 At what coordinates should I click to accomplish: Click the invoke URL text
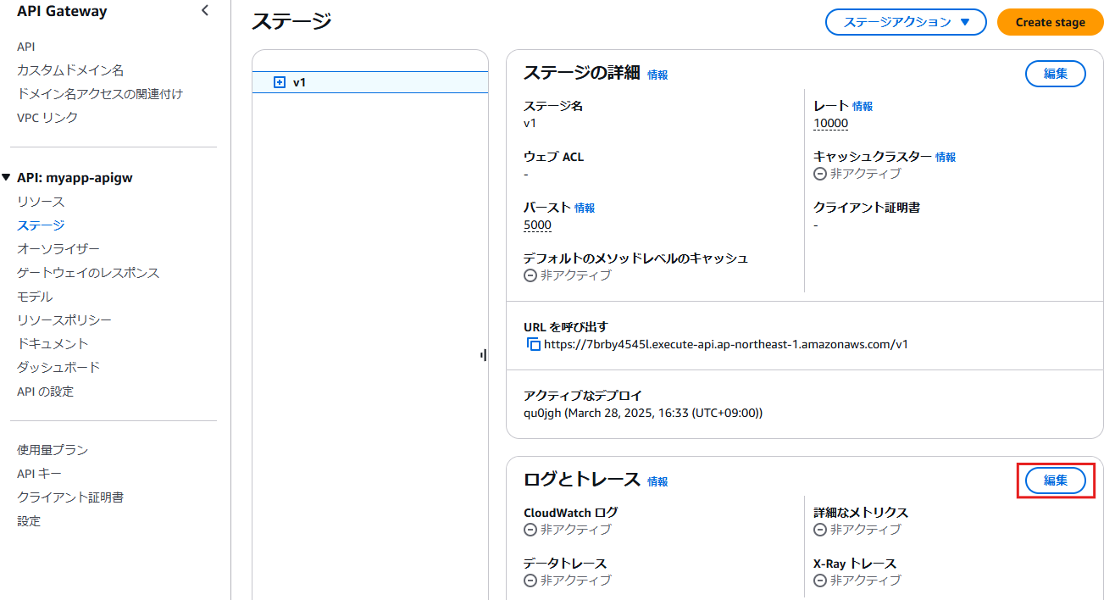726,344
